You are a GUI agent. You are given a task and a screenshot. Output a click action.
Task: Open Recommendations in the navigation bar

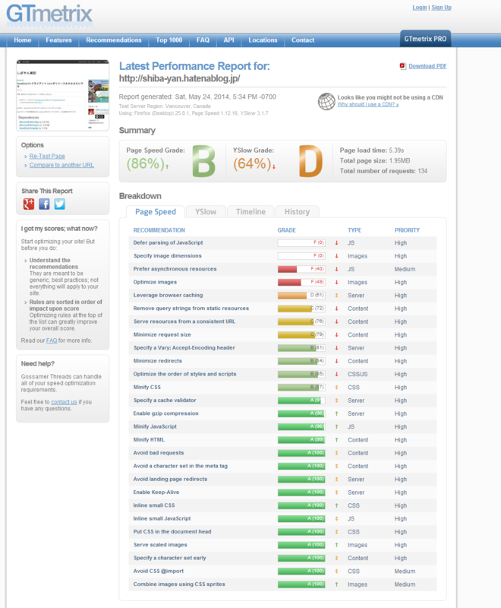coord(114,40)
